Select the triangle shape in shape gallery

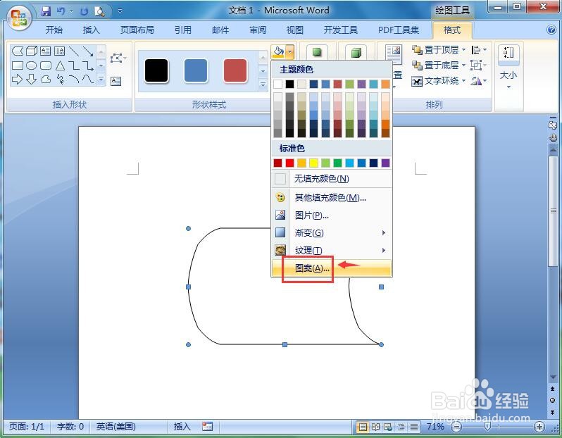(60, 65)
